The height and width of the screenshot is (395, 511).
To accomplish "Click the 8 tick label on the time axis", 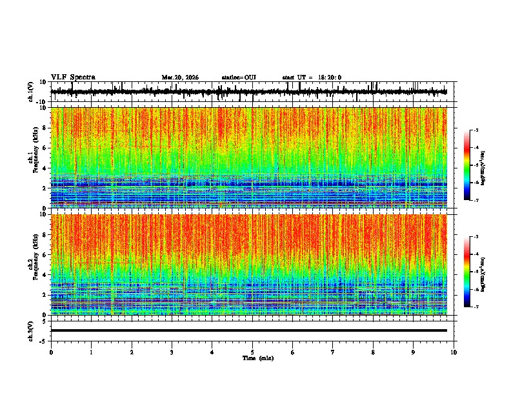I will point(373,352).
